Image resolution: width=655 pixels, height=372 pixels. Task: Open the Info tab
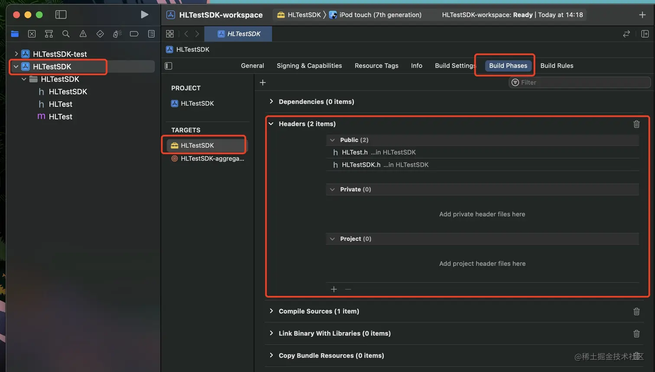click(x=417, y=66)
